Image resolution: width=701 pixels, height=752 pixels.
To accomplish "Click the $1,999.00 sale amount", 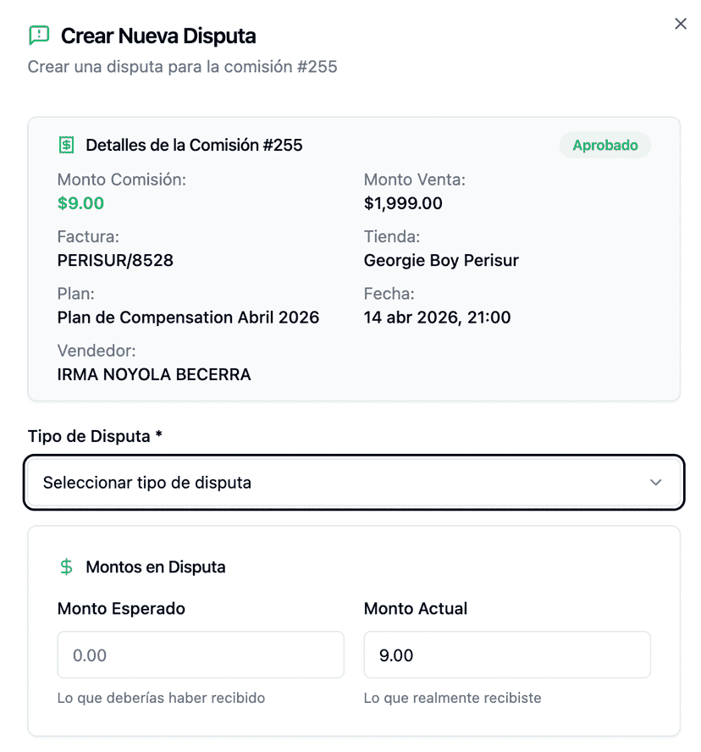I will coord(403,203).
